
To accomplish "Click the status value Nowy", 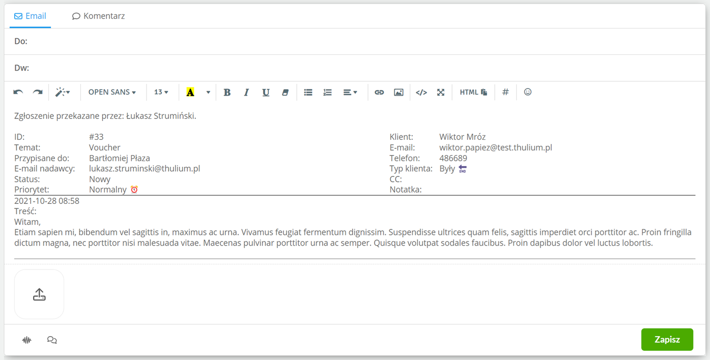I will (100, 179).
